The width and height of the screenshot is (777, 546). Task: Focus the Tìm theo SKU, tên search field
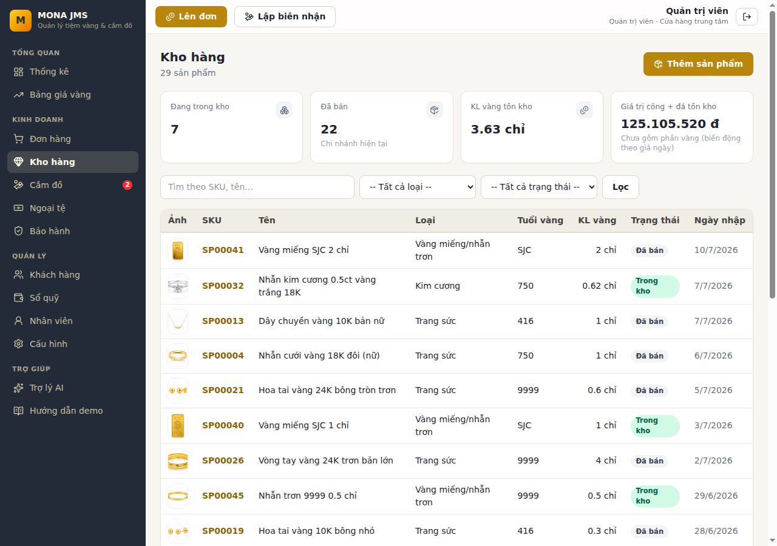tap(257, 187)
